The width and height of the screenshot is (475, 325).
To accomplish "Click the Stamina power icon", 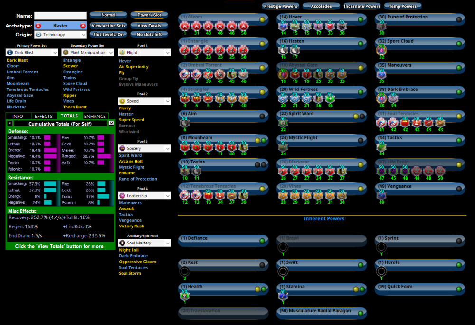I will point(283,297).
